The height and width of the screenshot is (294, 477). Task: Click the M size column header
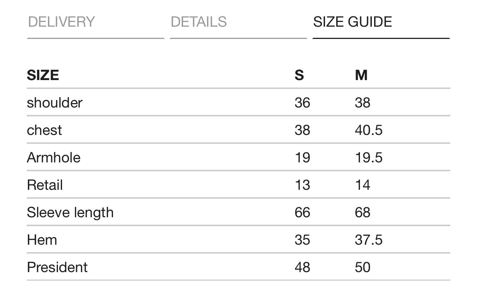pyautogui.click(x=361, y=75)
